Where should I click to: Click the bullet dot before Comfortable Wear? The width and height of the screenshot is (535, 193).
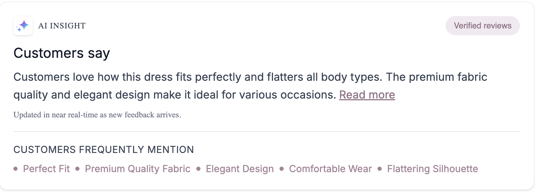point(282,169)
